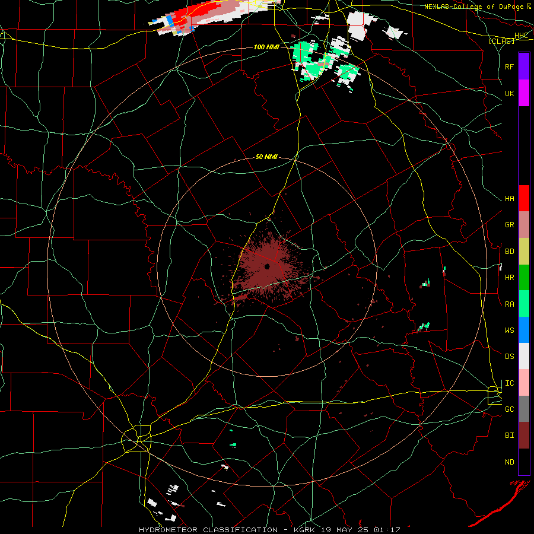534x534 pixels.
Task: Click the BI brown legend swatch
Action: click(524, 436)
